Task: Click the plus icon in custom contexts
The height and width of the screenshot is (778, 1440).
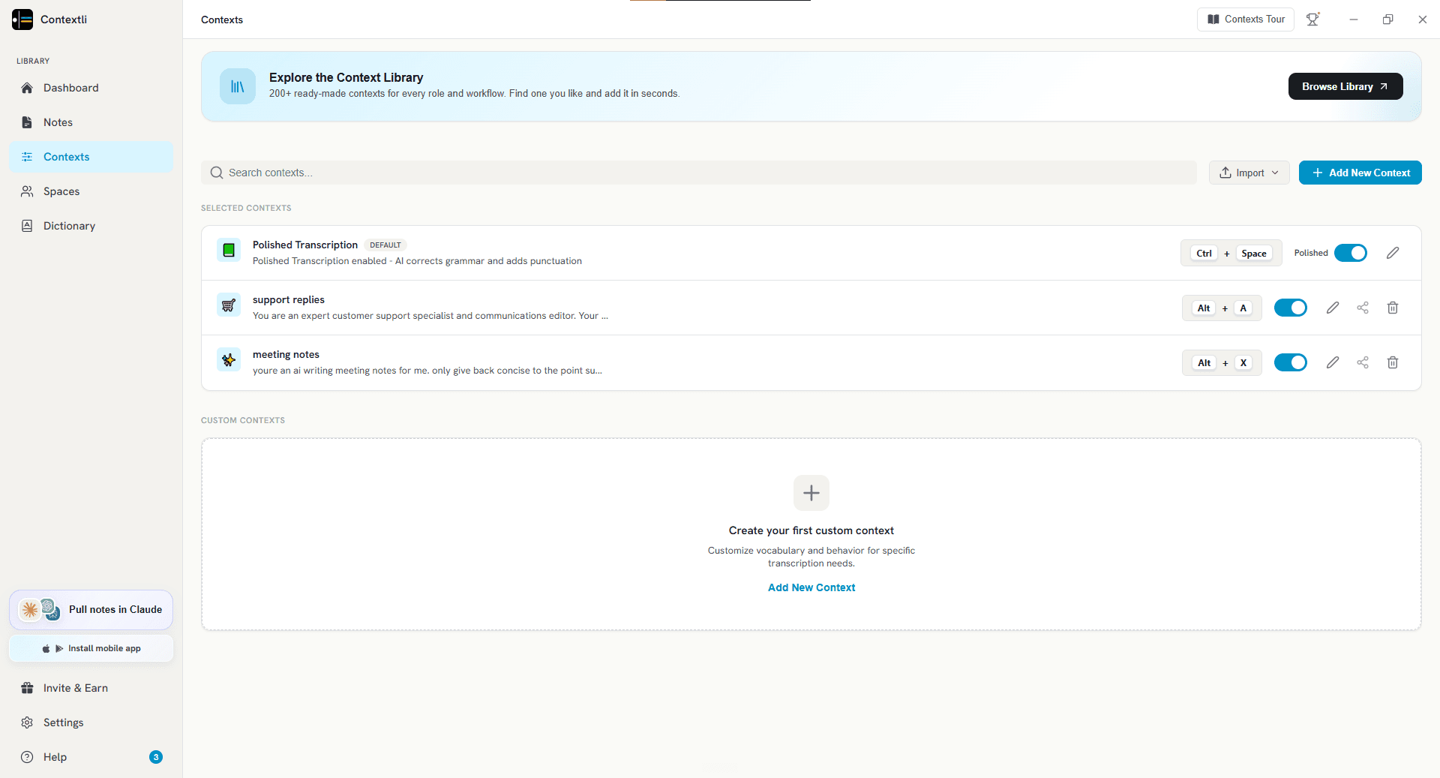Action: (x=811, y=493)
